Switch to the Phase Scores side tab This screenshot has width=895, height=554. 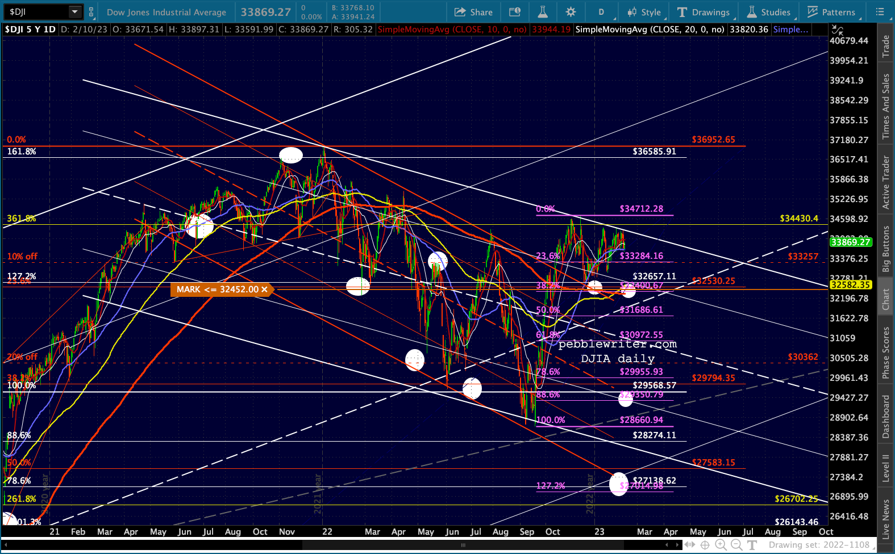(885, 352)
